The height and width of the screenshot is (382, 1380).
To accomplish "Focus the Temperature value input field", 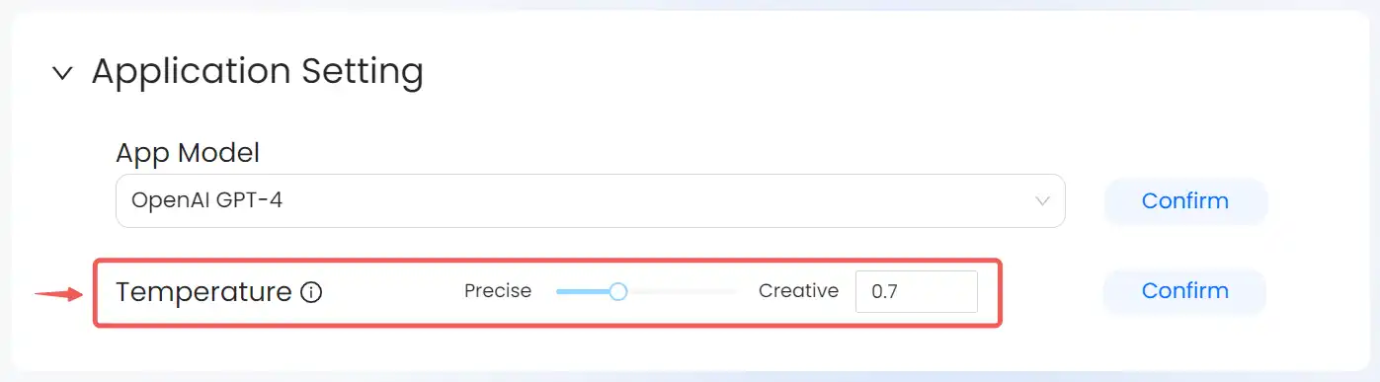I will tap(917, 291).
